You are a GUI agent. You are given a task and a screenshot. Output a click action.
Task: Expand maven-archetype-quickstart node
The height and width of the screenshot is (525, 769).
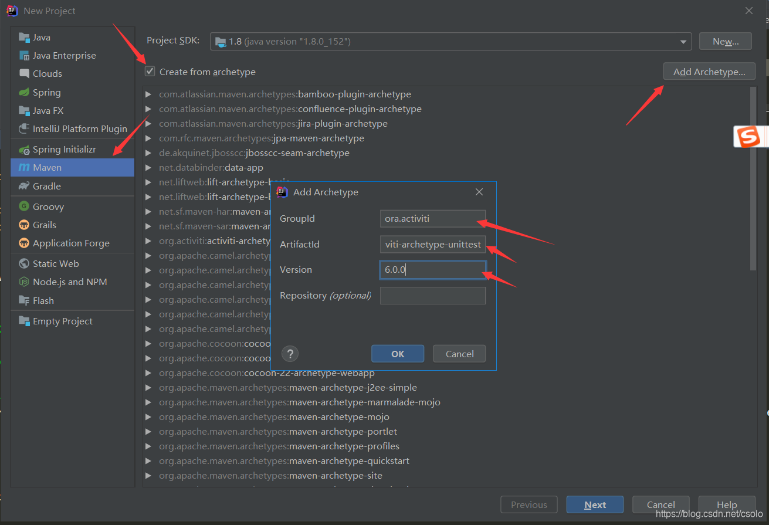coord(148,461)
